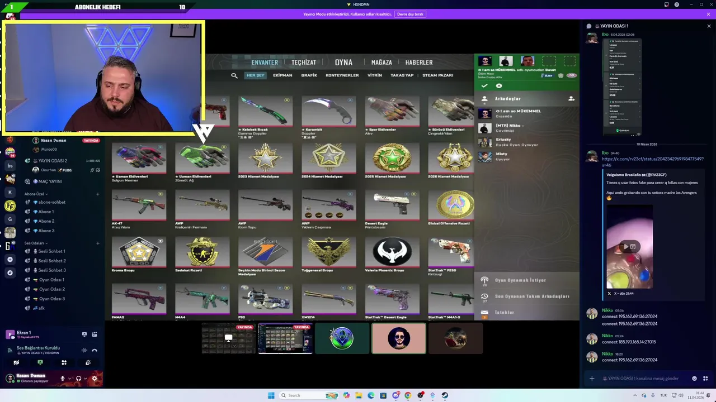Screen dimensions: 716x402
Task: Join the Sesli Sohbet 1 voice channel
Action: 52,251
